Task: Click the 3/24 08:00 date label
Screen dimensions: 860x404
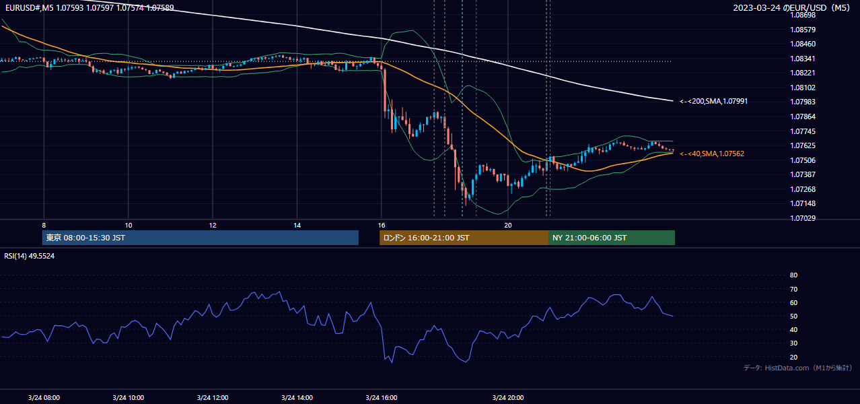Action: (44, 397)
